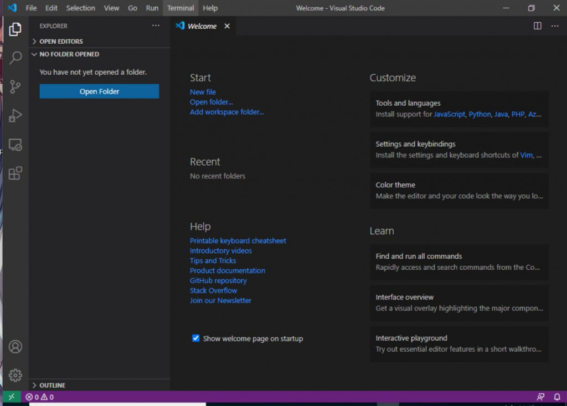Open the Extensions view icon
Screen dimensions: 567x406
point(15,173)
